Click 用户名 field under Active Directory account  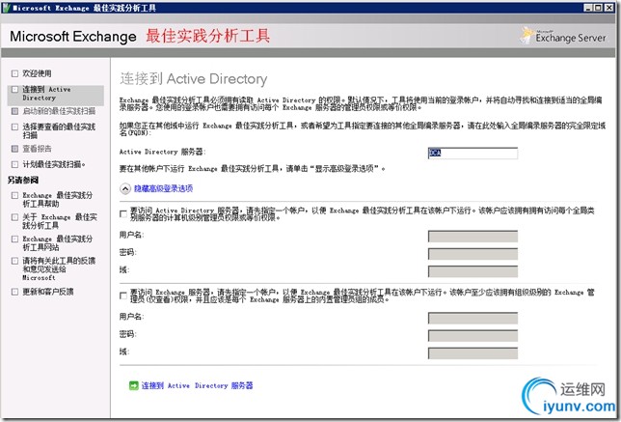click(472, 236)
